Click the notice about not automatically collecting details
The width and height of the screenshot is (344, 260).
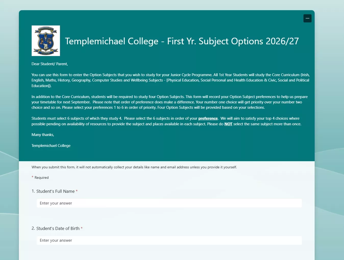pyautogui.click(x=134, y=167)
